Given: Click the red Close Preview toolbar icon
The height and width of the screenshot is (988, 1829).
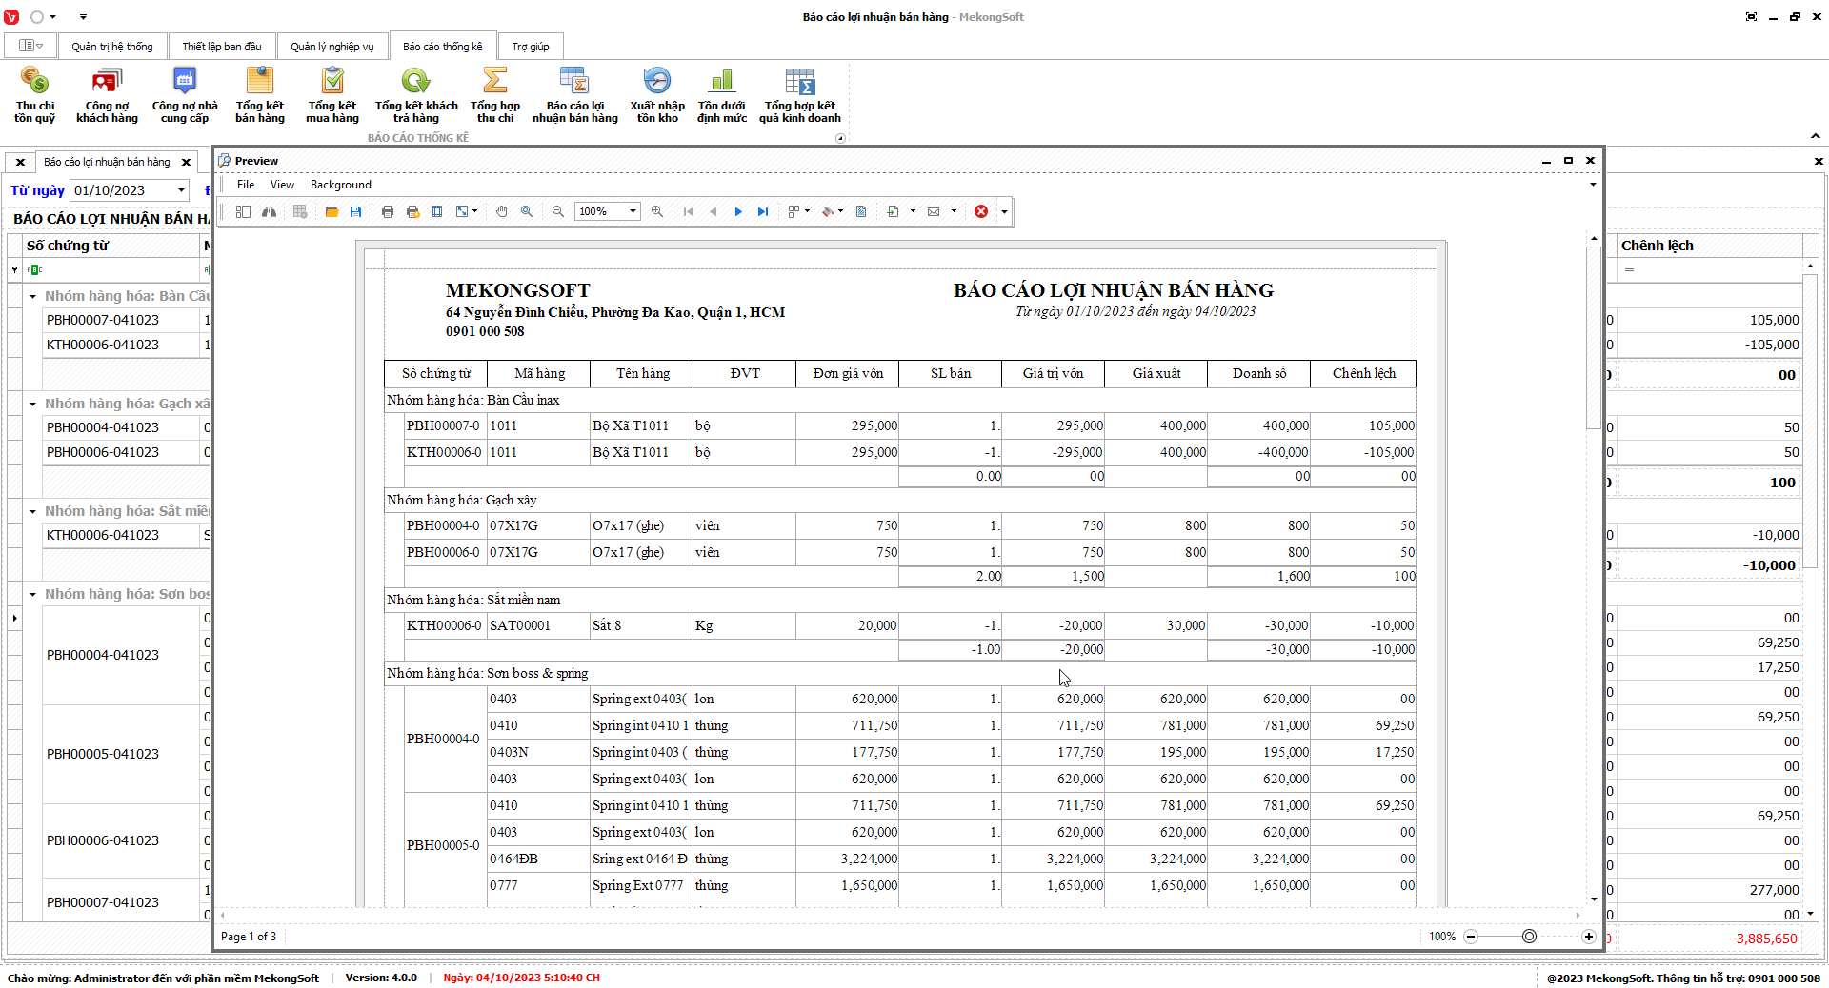Looking at the screenshot, I should tap(980, 211).
